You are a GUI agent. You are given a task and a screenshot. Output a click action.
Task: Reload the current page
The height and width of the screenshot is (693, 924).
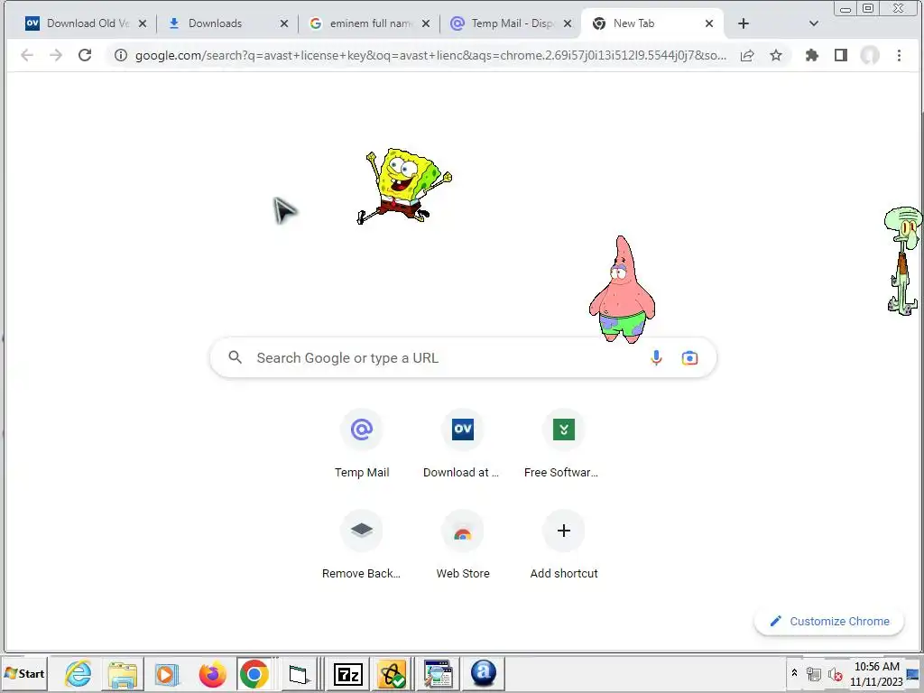(x=85, y=55)
